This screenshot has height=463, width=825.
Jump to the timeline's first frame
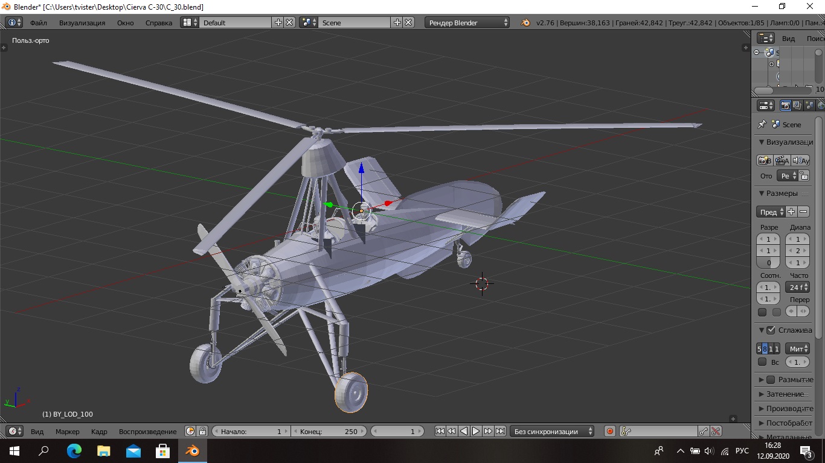[x=440, y=431]
